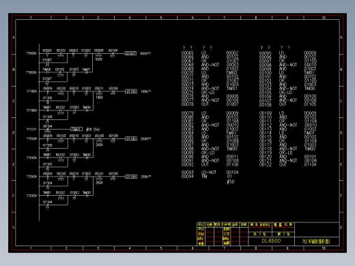Click step number 00095 in instruction list

click(265, 53)
